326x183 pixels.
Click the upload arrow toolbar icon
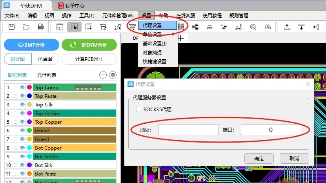tap(287, 27)
